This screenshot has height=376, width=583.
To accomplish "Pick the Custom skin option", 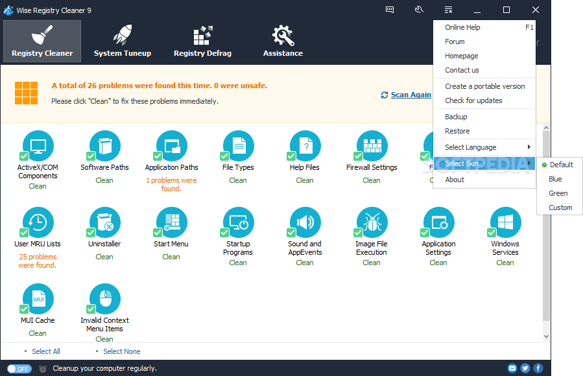I will point(559,207).
